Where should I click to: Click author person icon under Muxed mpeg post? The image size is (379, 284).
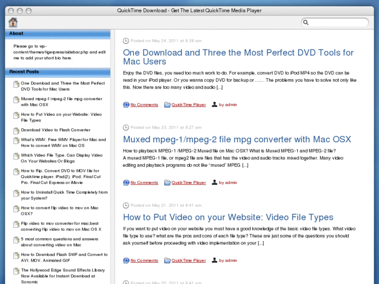click(214, 182)
